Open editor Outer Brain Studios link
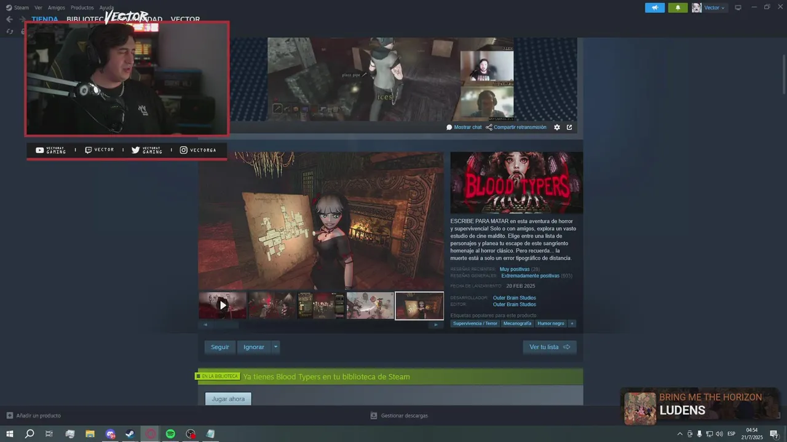This screenshot has width=787, height=442. (515, 304)
